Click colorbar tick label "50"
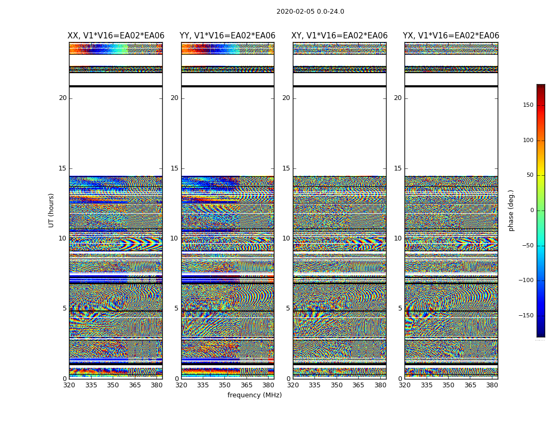 click(530, 175)
